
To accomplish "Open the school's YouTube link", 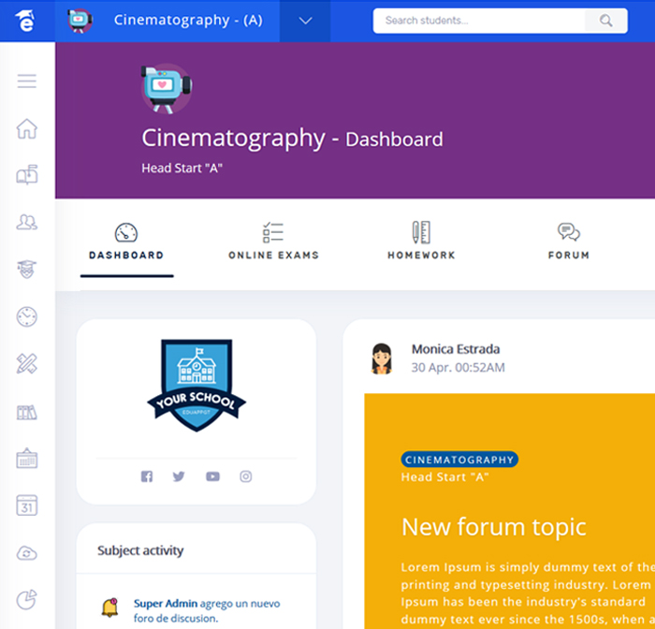I will (x=212, y=476).
